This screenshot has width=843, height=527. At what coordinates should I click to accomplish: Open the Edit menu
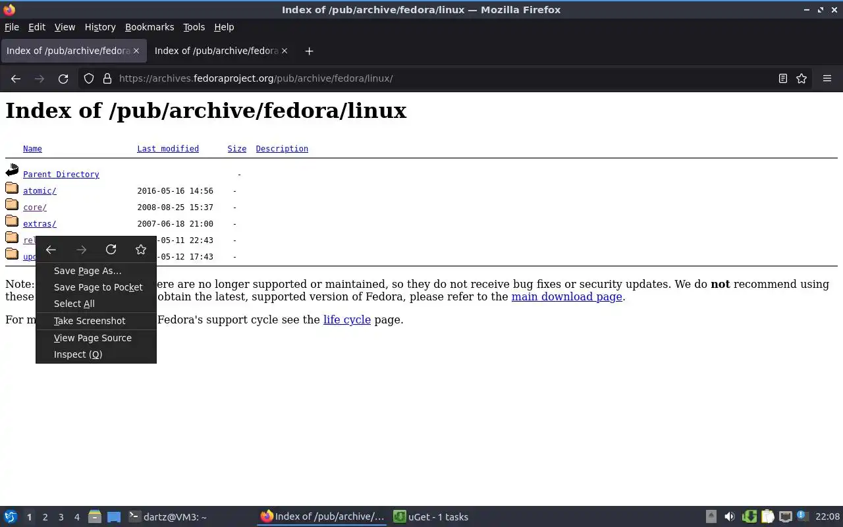pyautogui.click(x=37, y=27)
